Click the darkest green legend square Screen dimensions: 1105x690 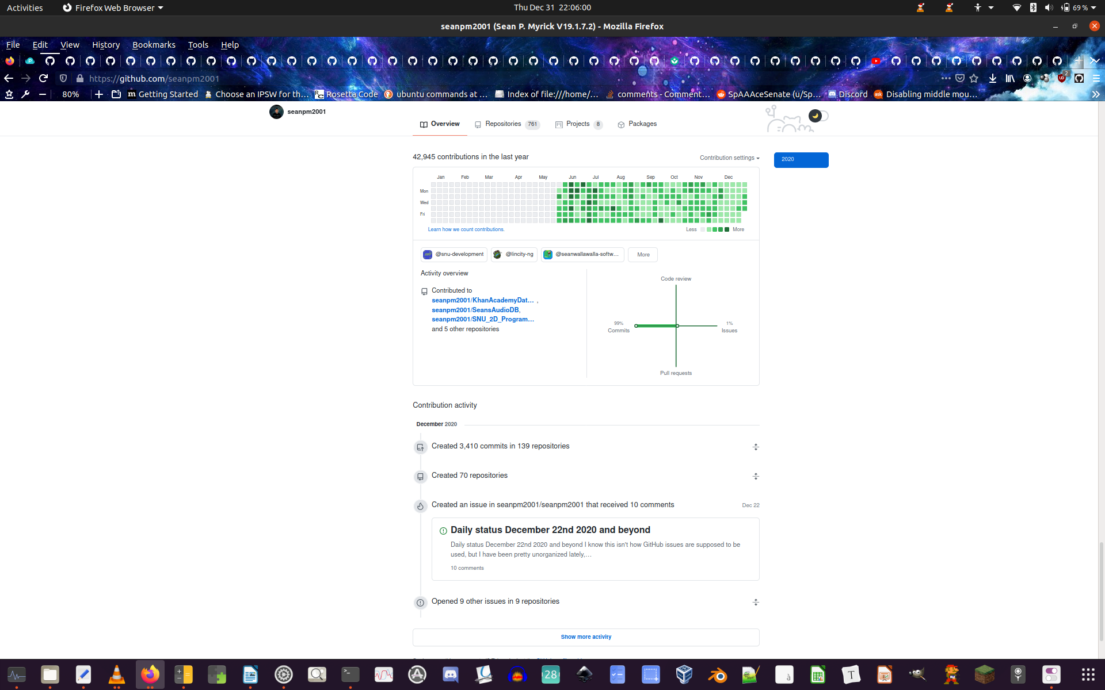727,229
